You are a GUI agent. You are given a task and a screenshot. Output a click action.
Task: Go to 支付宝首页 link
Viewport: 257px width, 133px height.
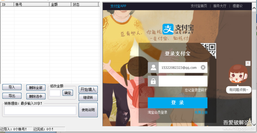point(199,6)
